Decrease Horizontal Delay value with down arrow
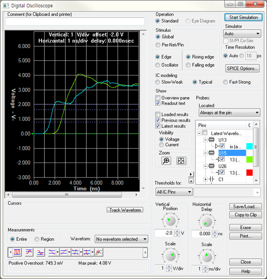The height and width of the screenshot is (279, 267). [x=215, y=236]
